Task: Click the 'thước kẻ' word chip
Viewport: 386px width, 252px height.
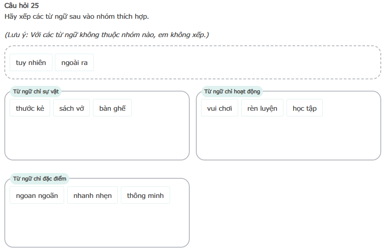Action: [x=30, y=108]
